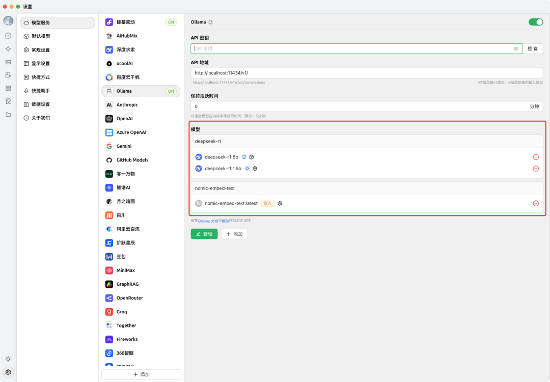Open the knowledge base search icon

coord(9,101)
